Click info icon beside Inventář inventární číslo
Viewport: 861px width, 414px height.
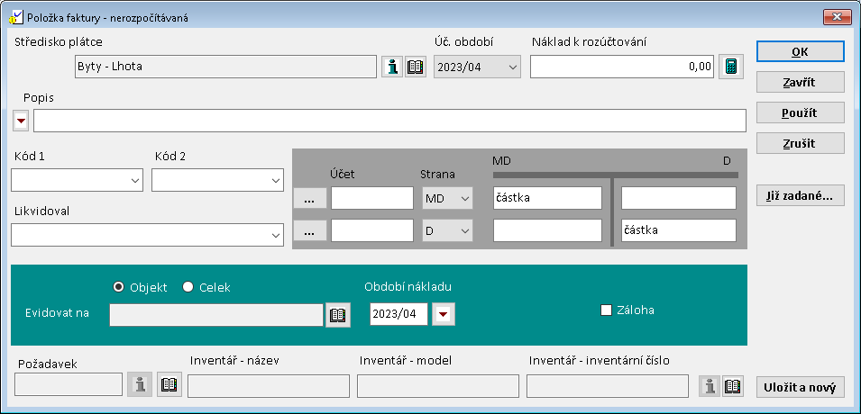coord(710,385)
